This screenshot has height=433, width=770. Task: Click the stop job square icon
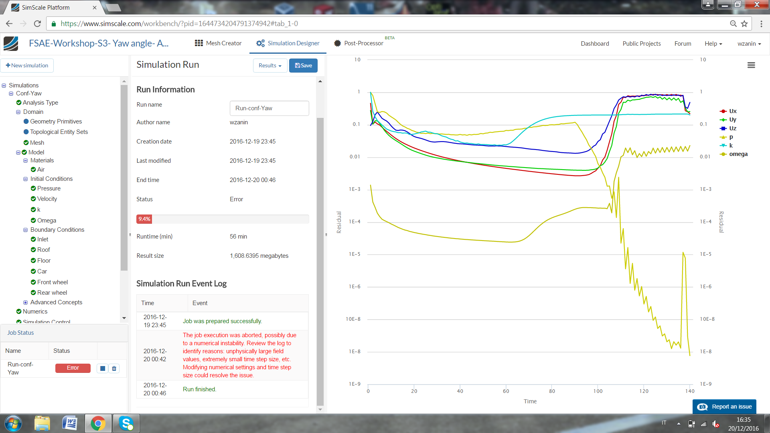[103, 368]
